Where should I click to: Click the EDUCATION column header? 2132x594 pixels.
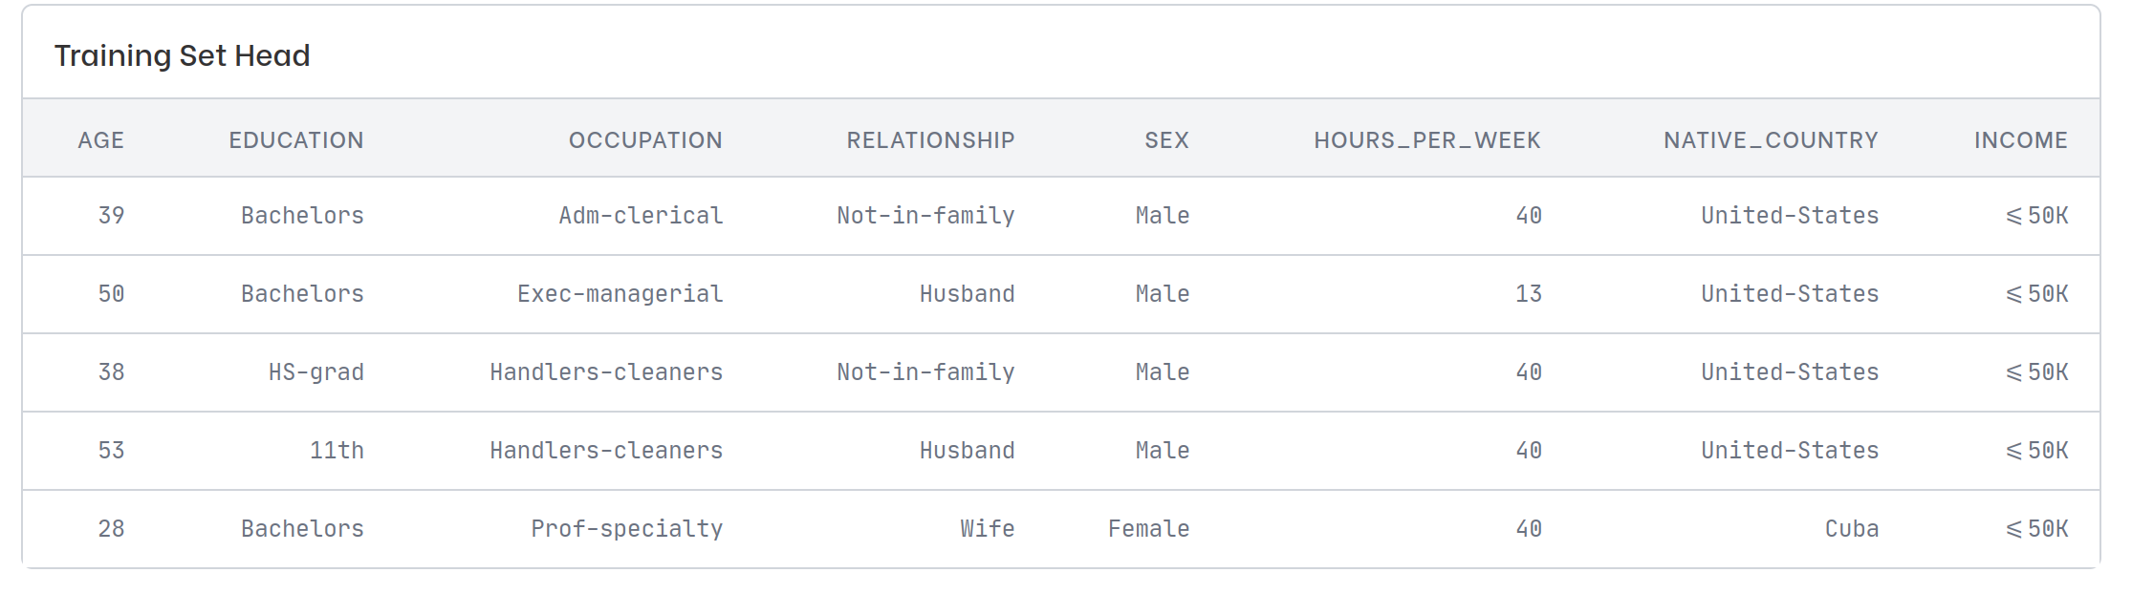[296, 140]
